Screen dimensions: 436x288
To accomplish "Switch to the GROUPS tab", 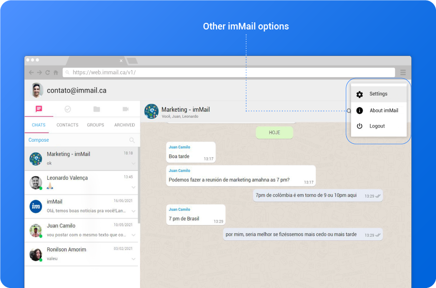I will (95, 125).
